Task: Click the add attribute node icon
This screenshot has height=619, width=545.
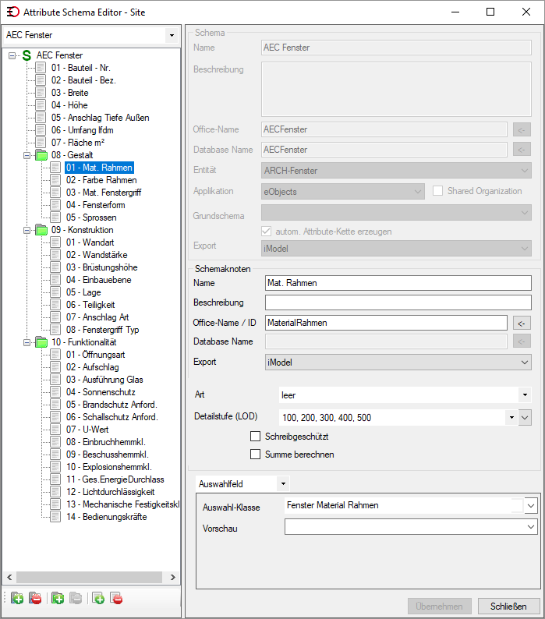Action: point(98,598)
